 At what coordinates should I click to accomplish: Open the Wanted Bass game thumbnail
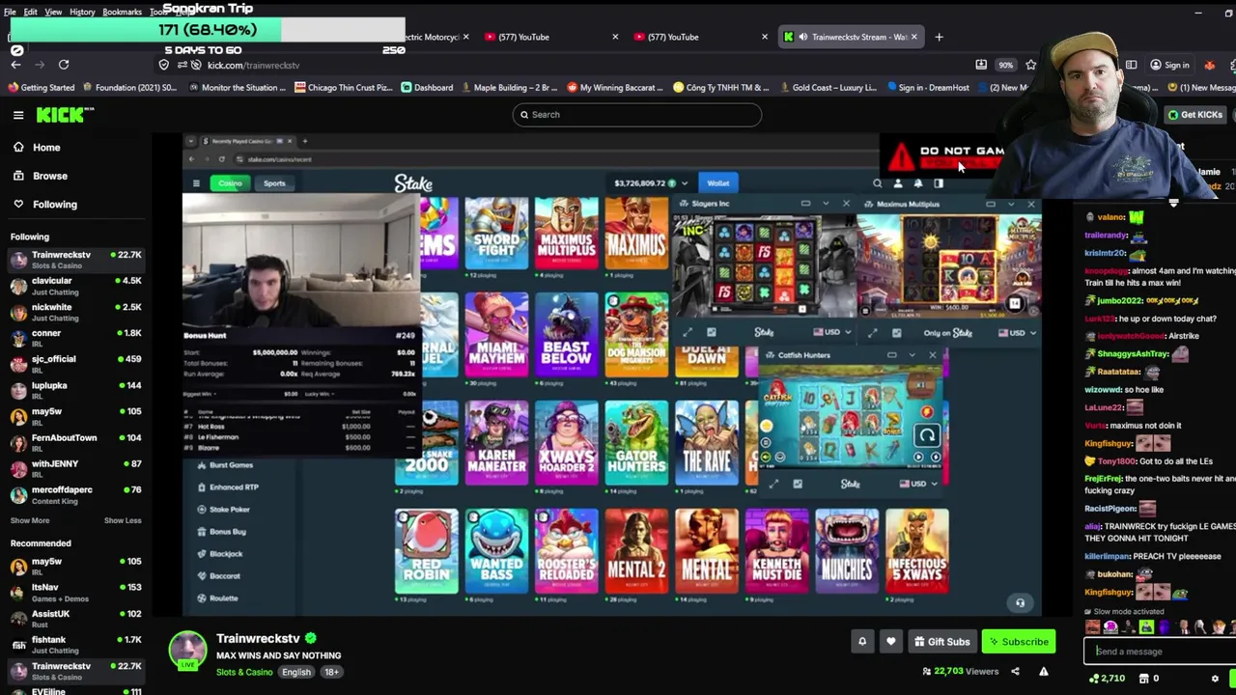click(496, 550)
